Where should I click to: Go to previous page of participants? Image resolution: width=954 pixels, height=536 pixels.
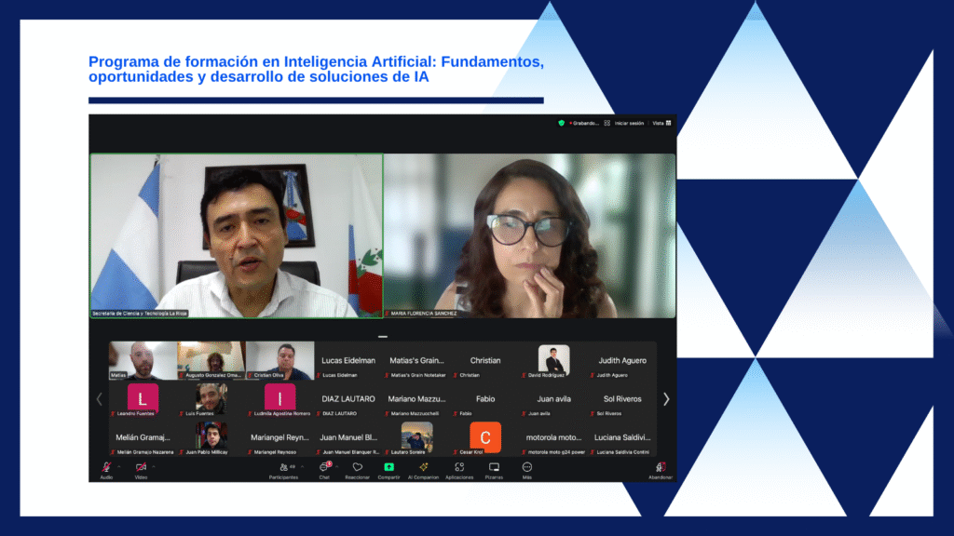coord(100,399)
